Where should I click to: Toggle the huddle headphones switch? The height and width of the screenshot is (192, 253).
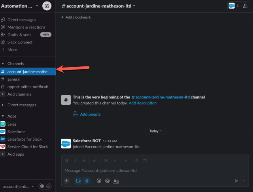pos(45,186)
